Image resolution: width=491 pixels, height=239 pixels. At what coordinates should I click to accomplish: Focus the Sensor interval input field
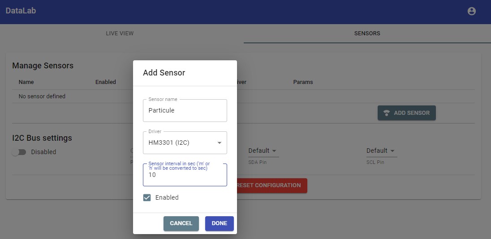tap(185, 175)
